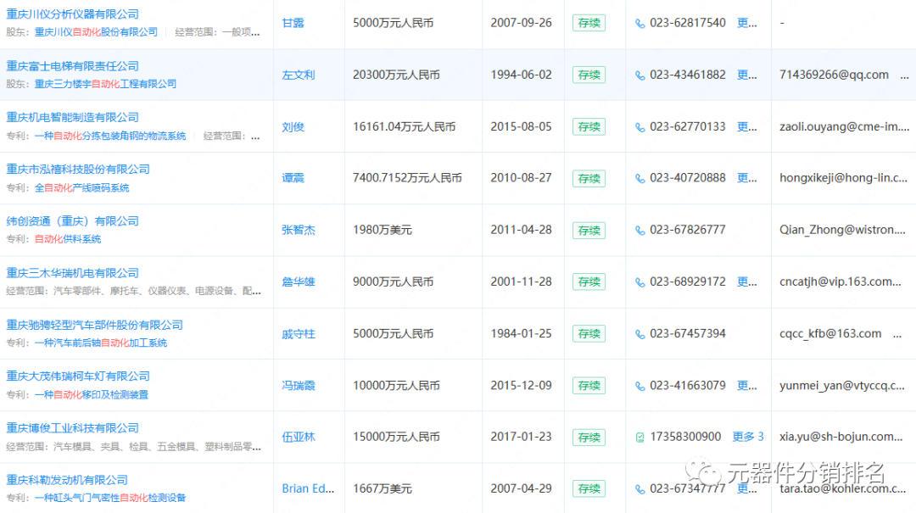This screenshot has height=513, width=916.
Task: Click phone icon beside 023-67457394
Action: (x=640, y=334)
